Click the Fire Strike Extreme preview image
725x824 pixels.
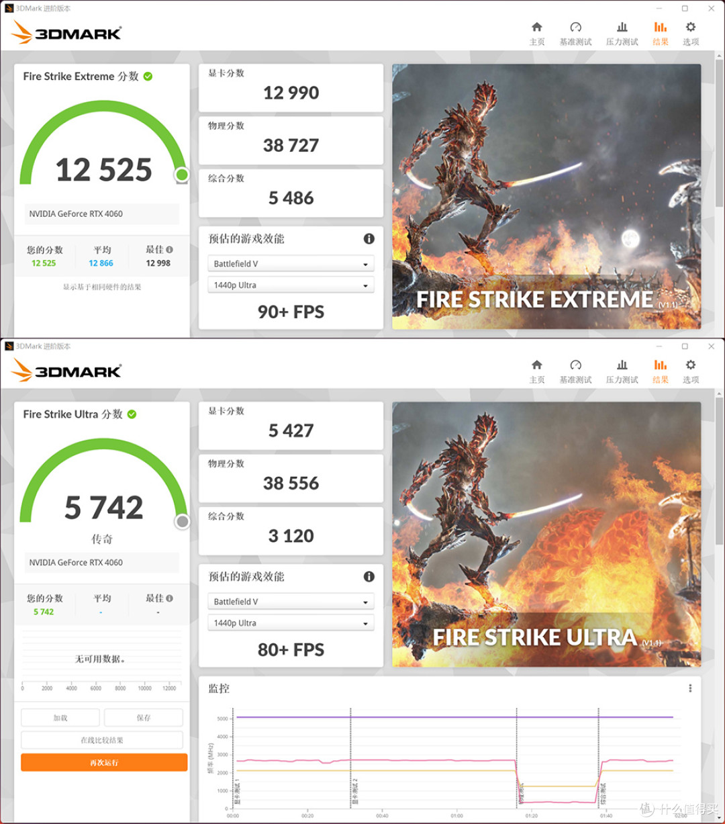click(546, 197)
